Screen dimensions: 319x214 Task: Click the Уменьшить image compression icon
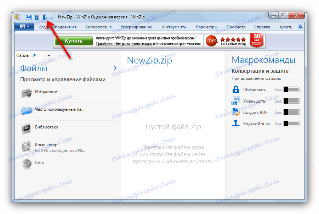(x=235, y=101)
